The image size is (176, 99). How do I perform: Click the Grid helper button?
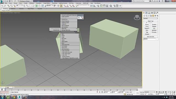tap(154, 28)
